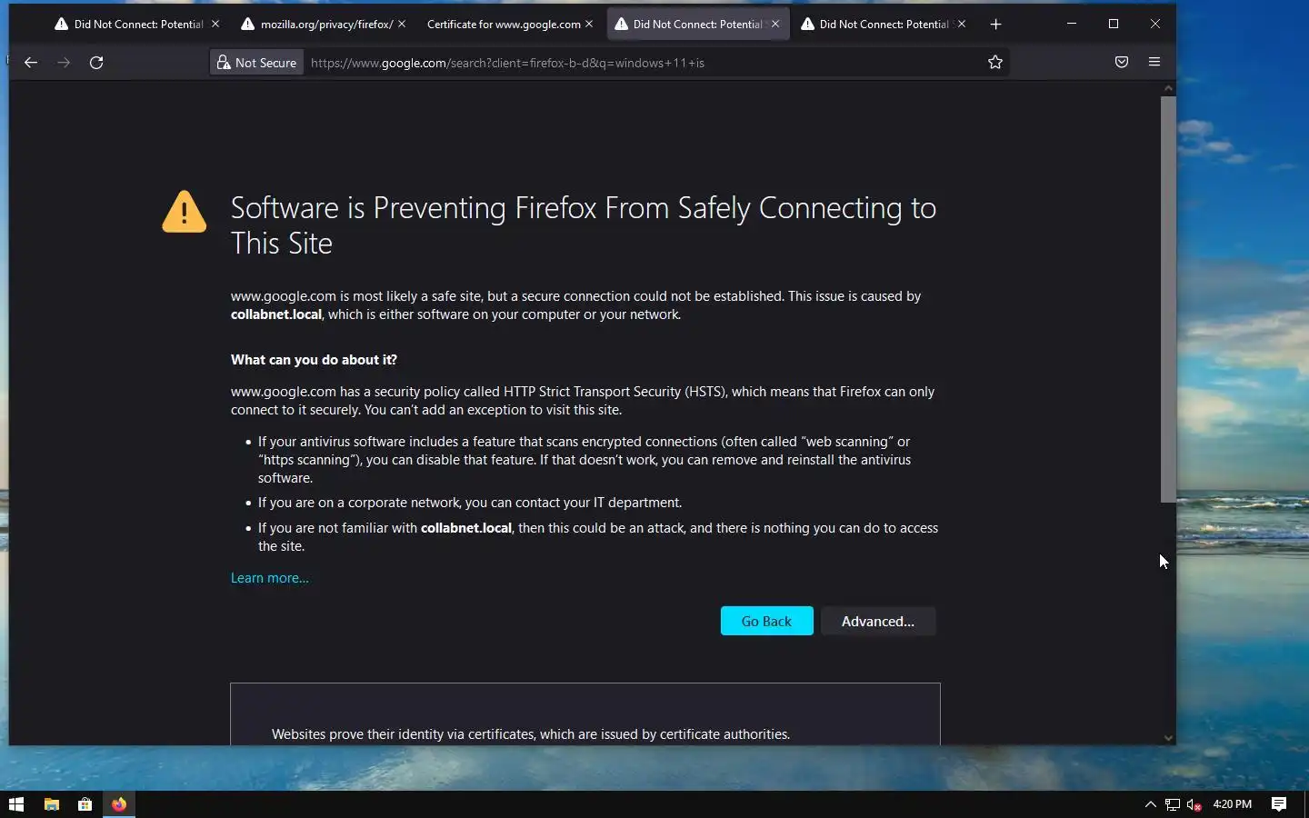Maximize the Firefox window
The width and height of the screenshot is (1309, 818).
(1114, 24)
